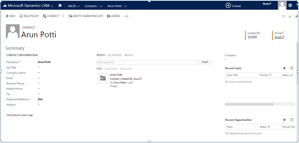The image size is (299, 143).
Task: Open the Create plus icon
Action: click(x=228, y=5)
